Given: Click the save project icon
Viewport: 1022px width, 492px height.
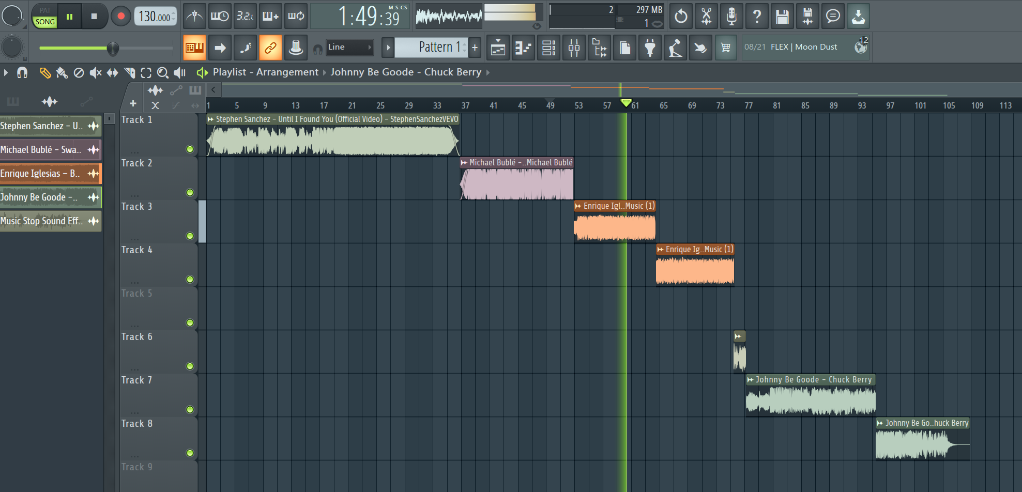Looking at the screenshot, I should click(782, 17).
